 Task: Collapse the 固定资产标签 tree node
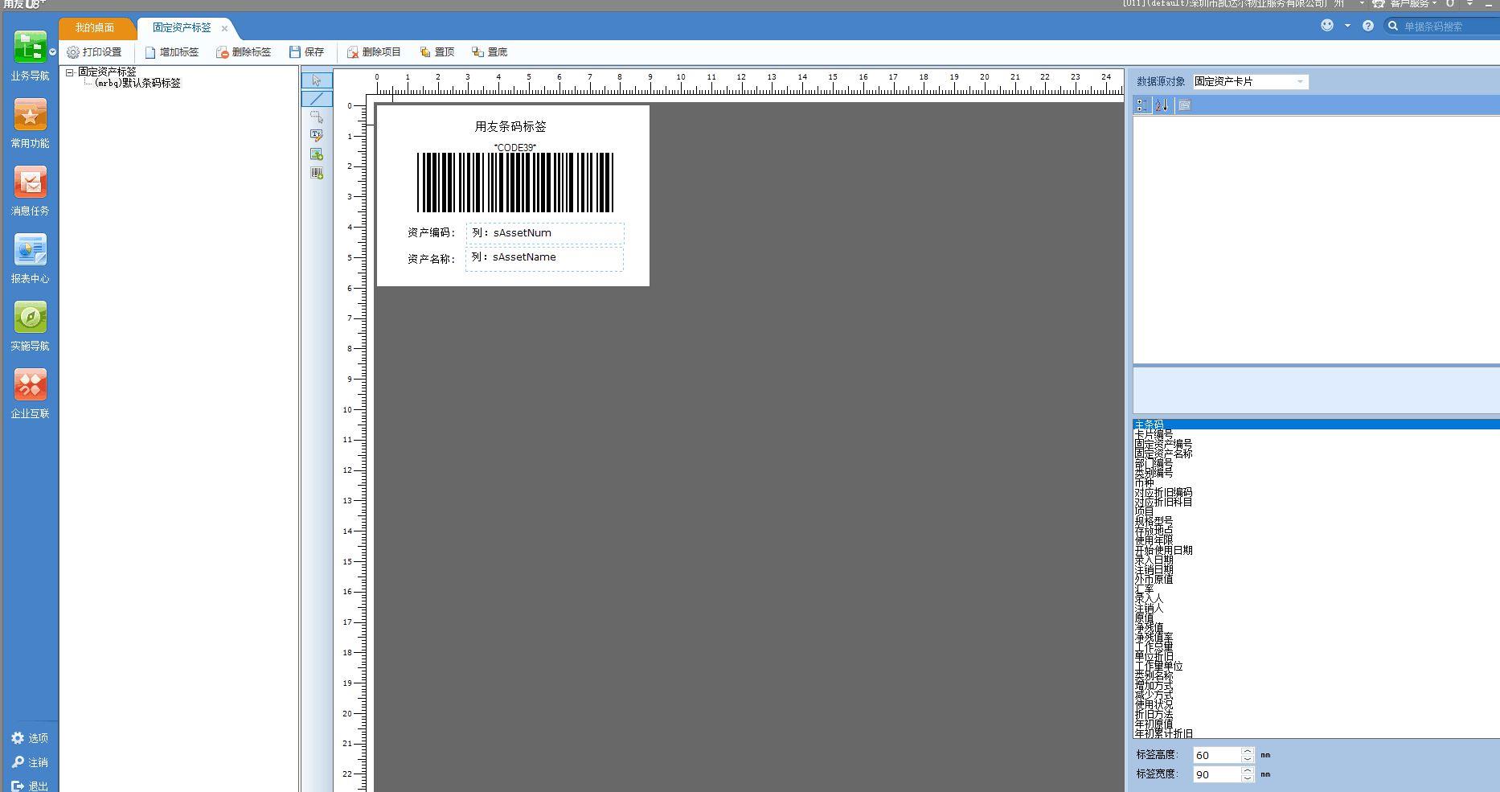70,72
